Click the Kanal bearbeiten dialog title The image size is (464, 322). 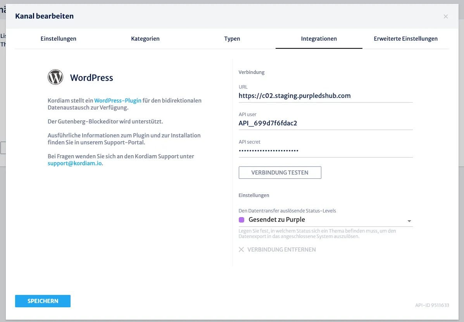pyautogui.click(x=45, y=16)
